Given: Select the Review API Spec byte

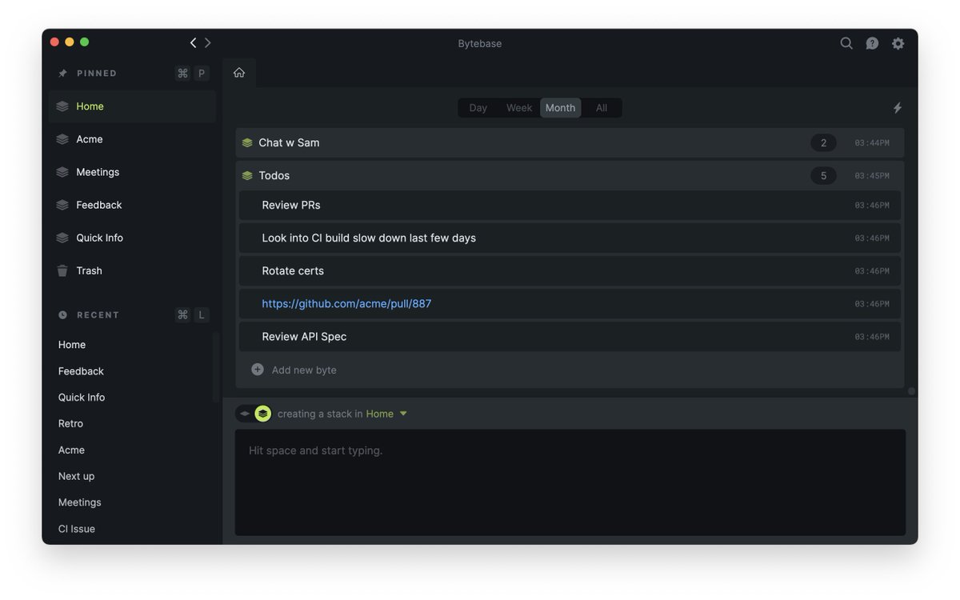Looking at the screenshot, I should (x=570, y=337).
